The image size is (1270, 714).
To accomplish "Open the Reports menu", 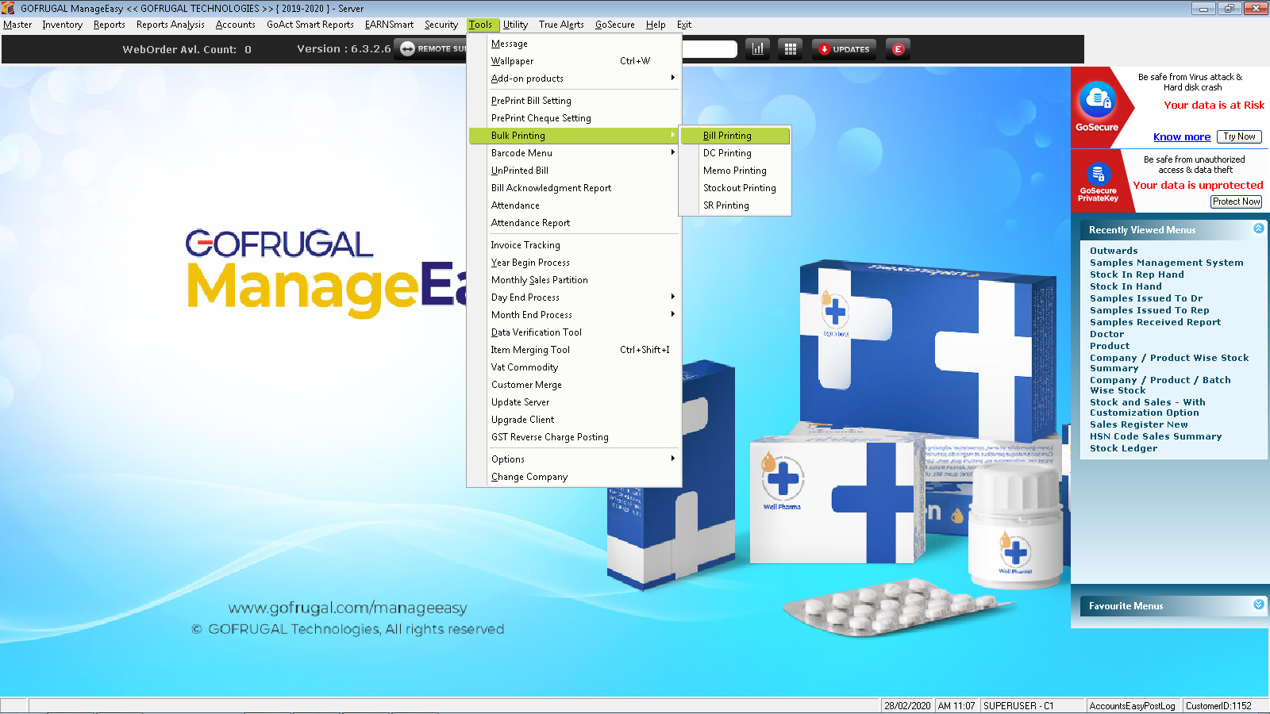I will [110, 25].
